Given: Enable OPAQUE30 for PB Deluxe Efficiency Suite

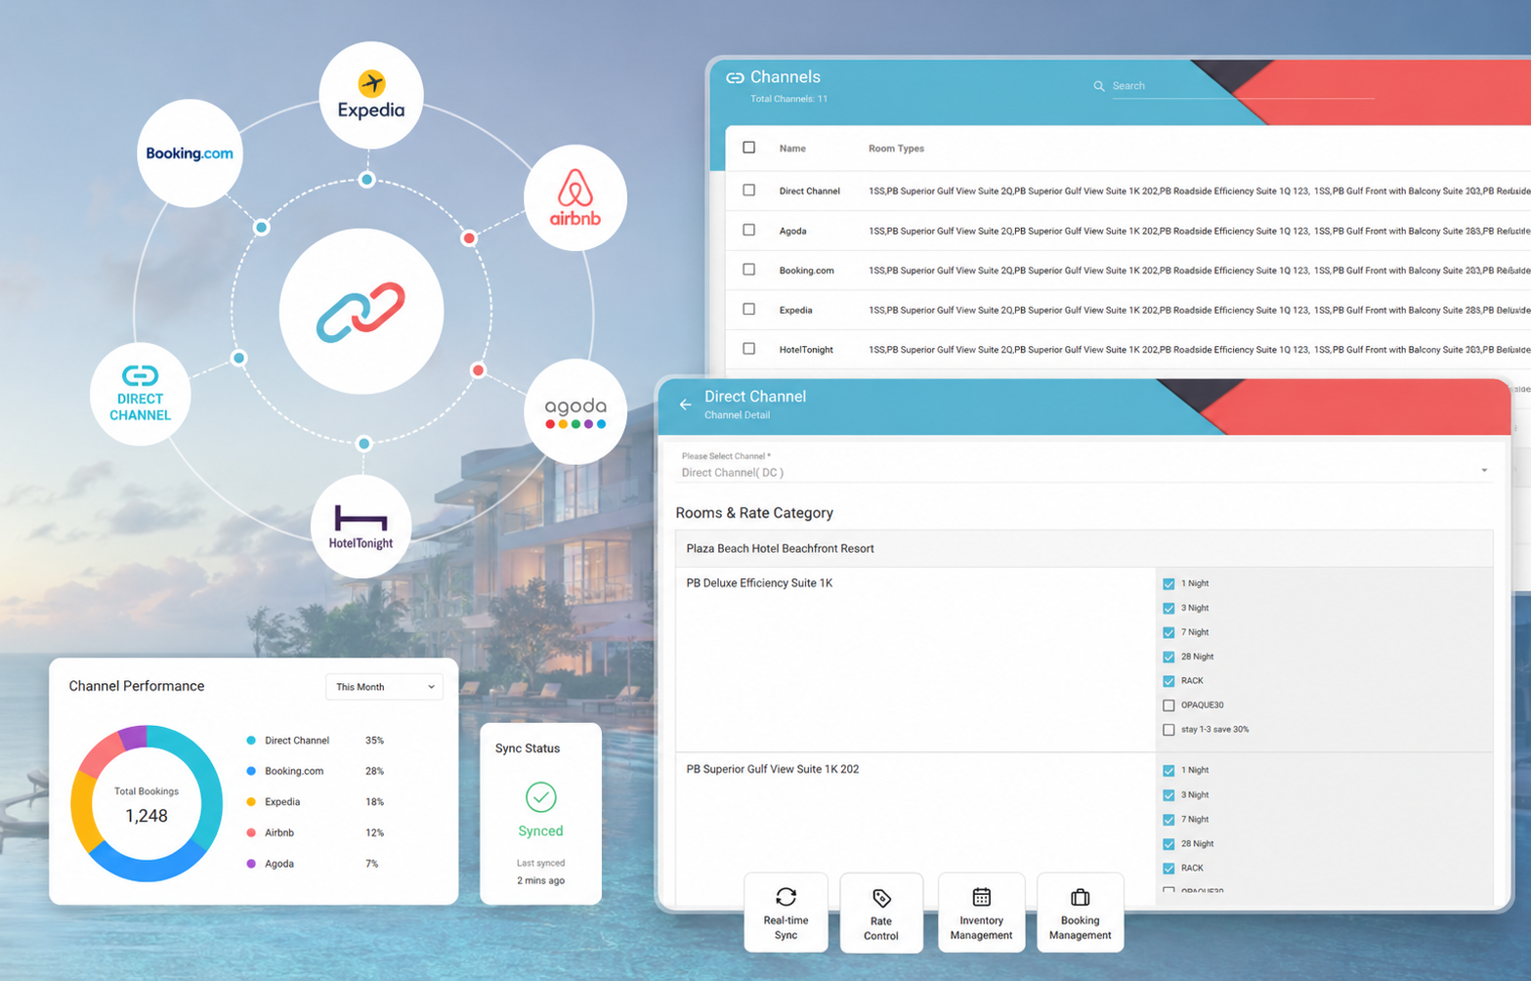Looking at the screenshot, I should (1169, 705).
